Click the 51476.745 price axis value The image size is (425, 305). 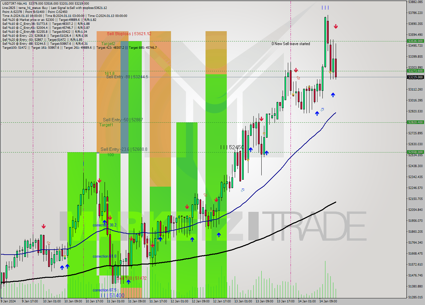pos(415,275)
